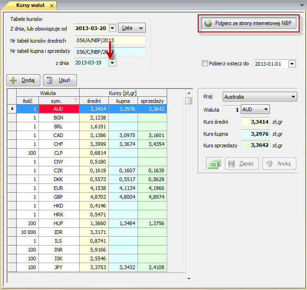
Task: Click the Nr tabeli kupna i sprzedaży field
Action: click(x=110, y=52)
